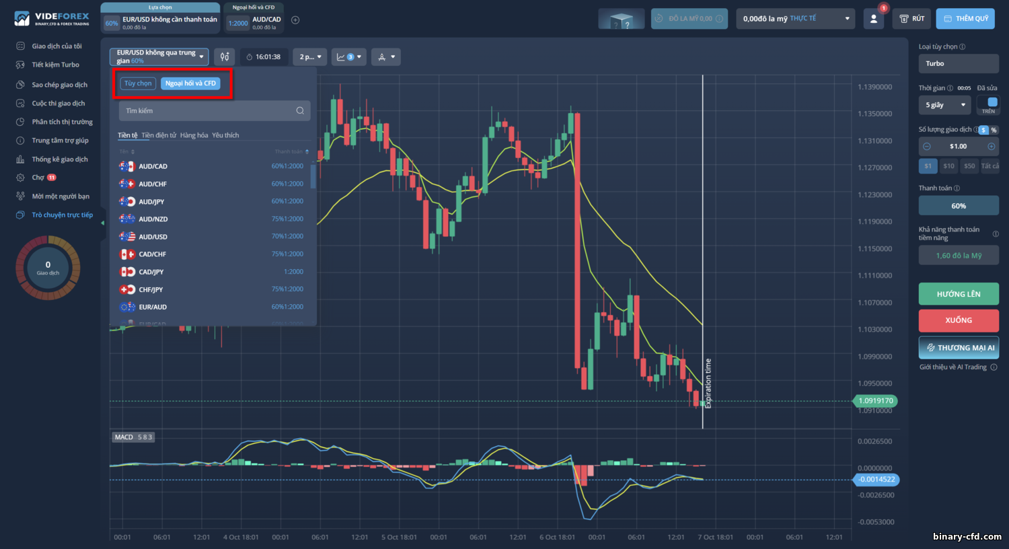Add a new asset tab with plus icon
This screenshot has height=549, width=1009.
pyautogui.click(x=295, y=20)
